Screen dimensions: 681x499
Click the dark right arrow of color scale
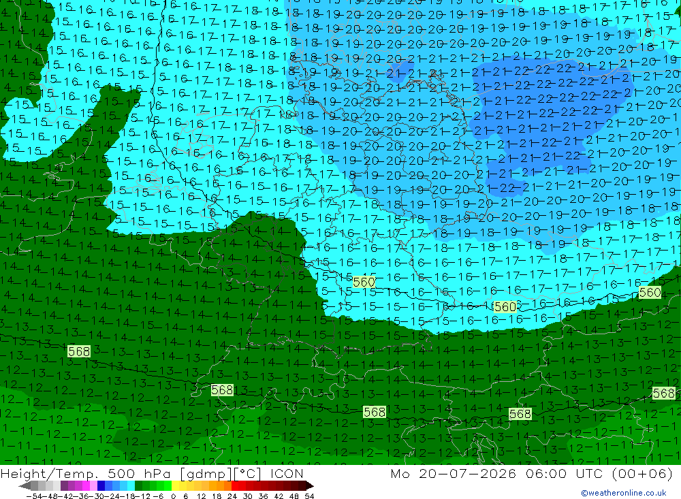310,485
